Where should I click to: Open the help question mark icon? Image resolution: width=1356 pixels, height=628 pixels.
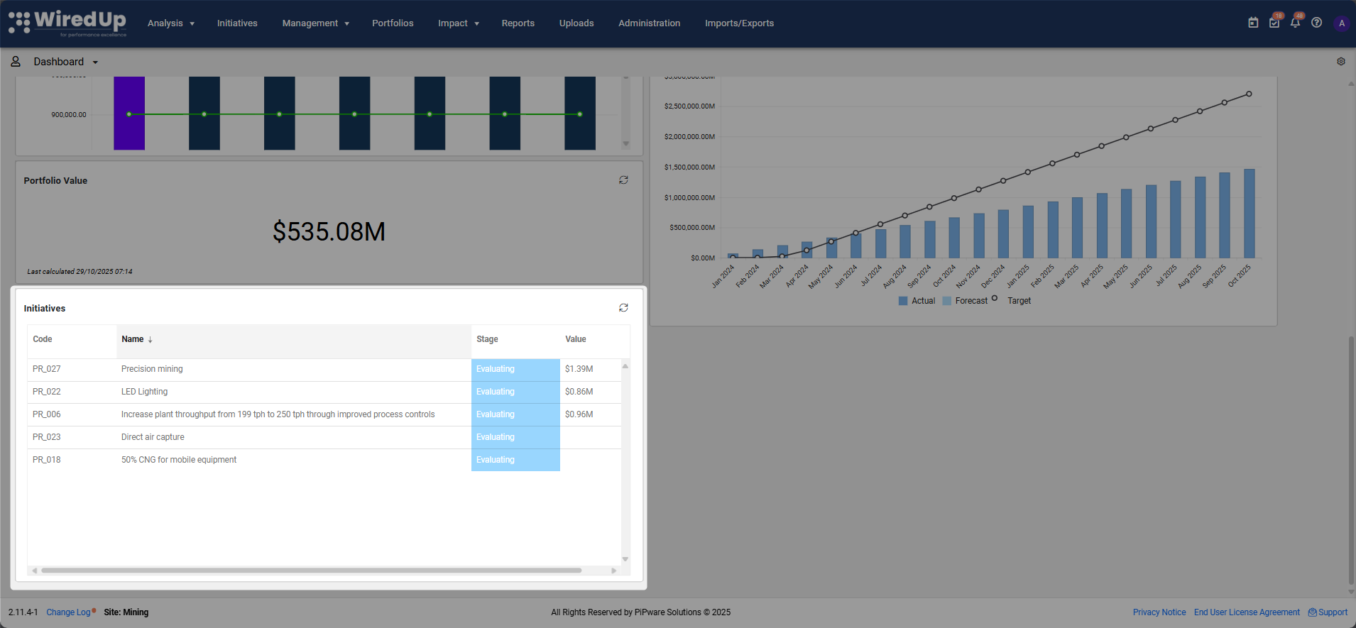(x=1316, y=23)
